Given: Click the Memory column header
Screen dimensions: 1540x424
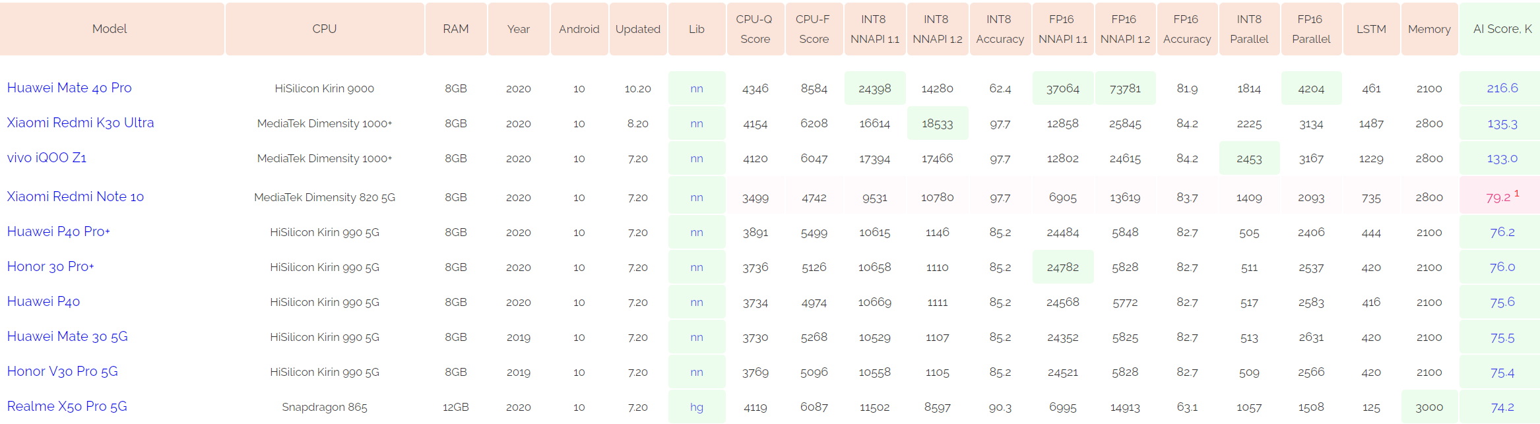Looking at the screenshot, I should click(1429, 29).
